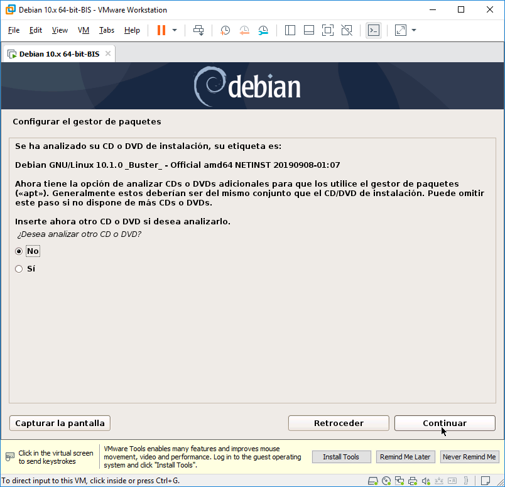
Task: Select the Debian 10.x 64-bit-BIS tab
Action: [x=59, y=54]
